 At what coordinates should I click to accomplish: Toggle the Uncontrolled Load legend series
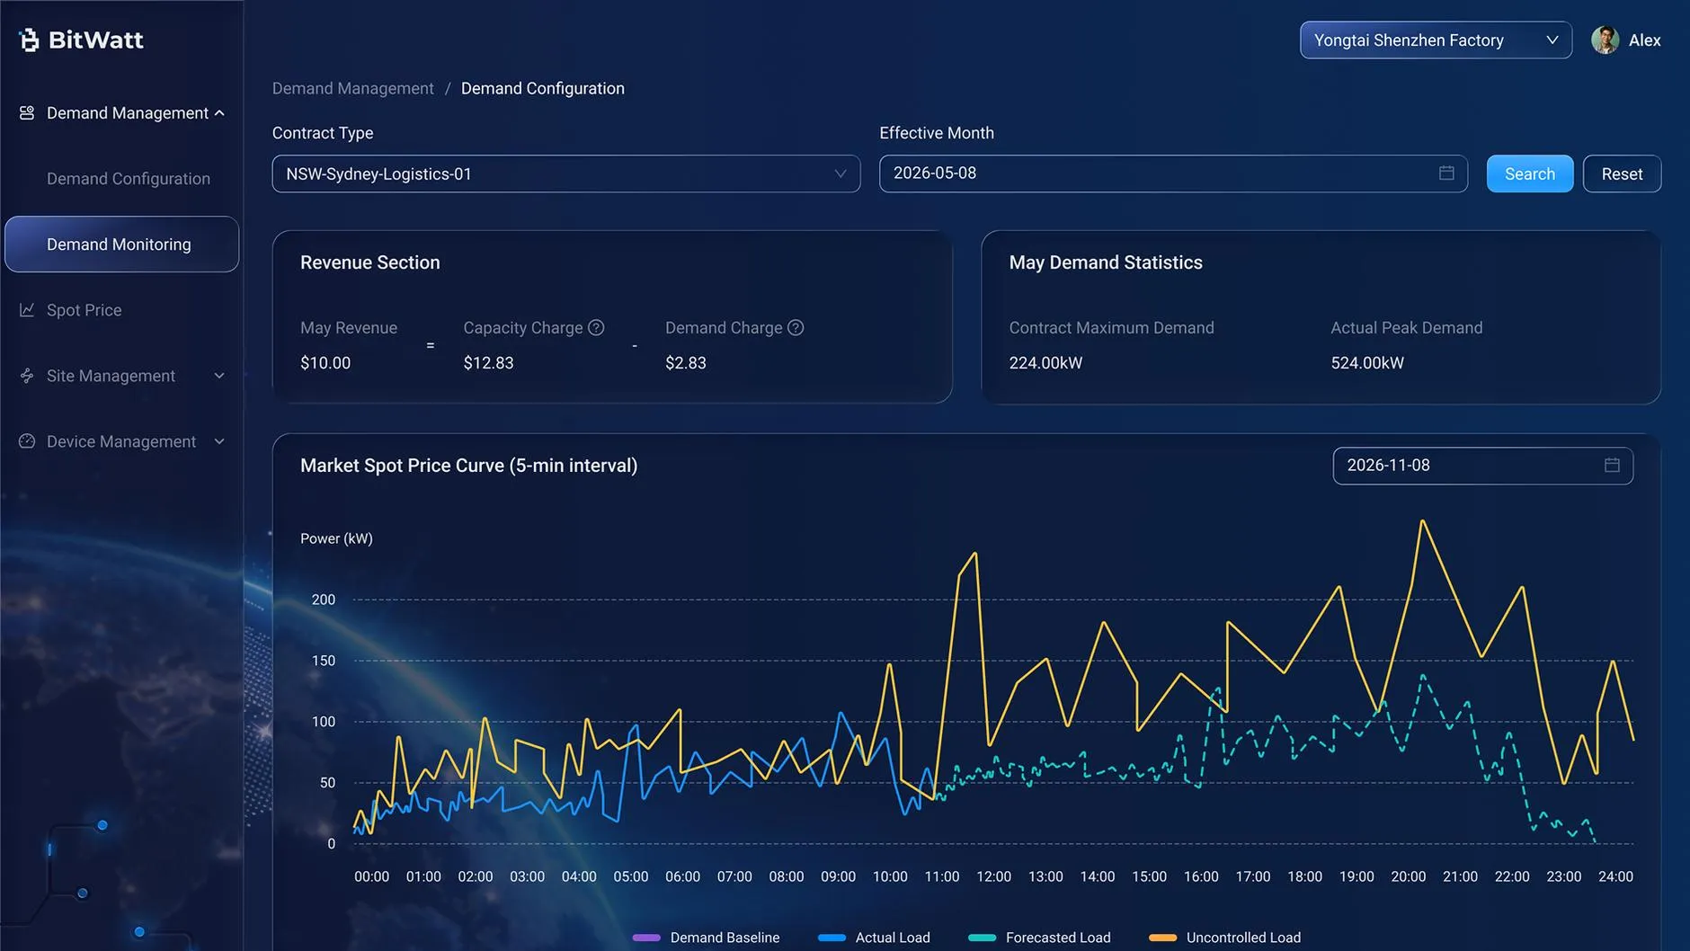1224,937
